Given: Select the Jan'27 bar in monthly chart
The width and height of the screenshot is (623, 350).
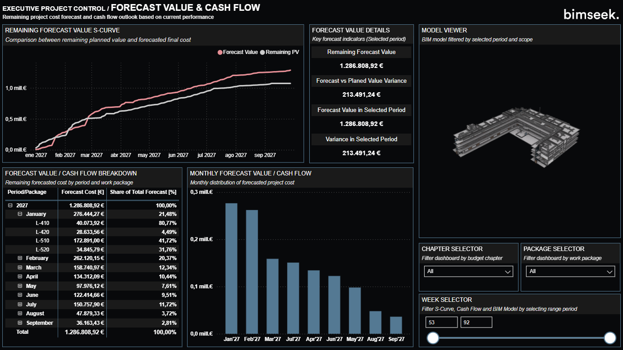Looking at the screenshot, I should pyautogui.click(x=231, y=268).
